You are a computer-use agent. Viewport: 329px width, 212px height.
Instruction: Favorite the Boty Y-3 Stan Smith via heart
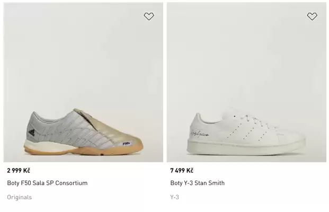(312, 16)
